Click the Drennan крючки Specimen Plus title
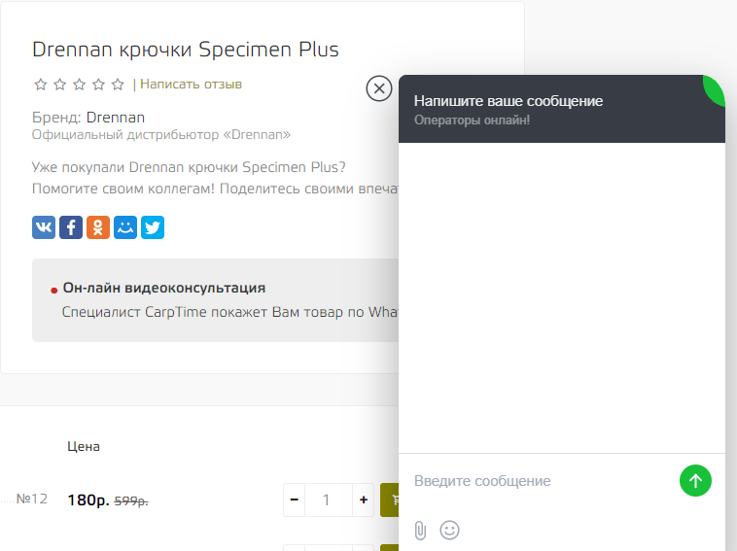This screenshot has height=551, width=737. click(185, 50)
